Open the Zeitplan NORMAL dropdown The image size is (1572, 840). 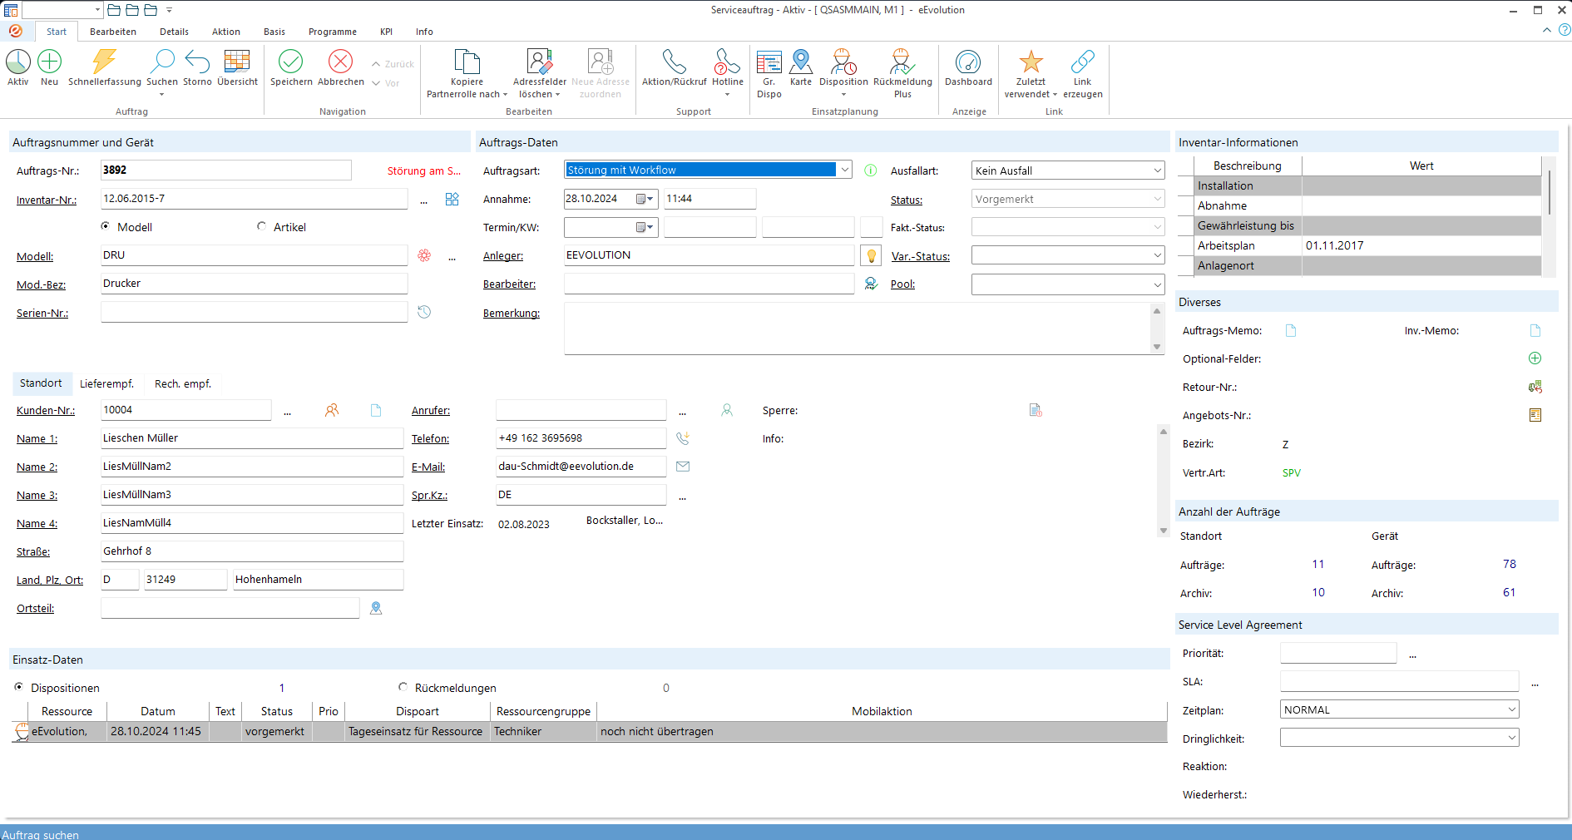[1512, 709]
